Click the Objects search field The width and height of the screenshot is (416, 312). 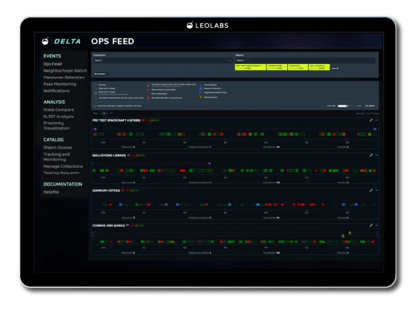point(305,61)
